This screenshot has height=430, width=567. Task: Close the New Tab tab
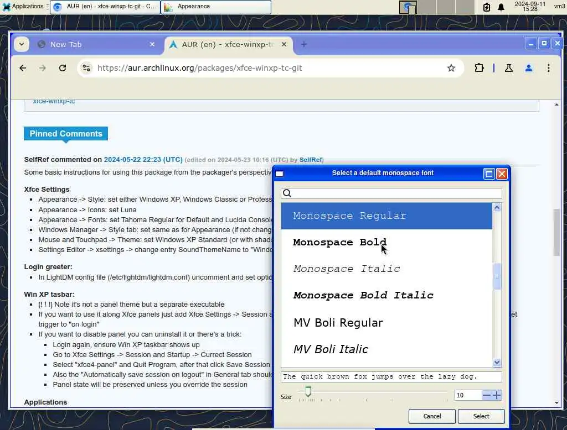click(152, 44)
